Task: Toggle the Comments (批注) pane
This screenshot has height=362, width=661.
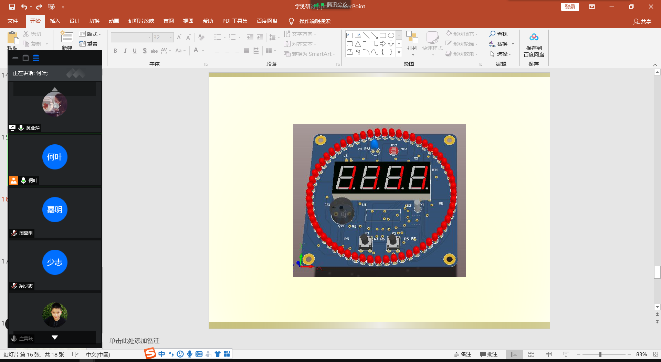Action: click(489, 354)
